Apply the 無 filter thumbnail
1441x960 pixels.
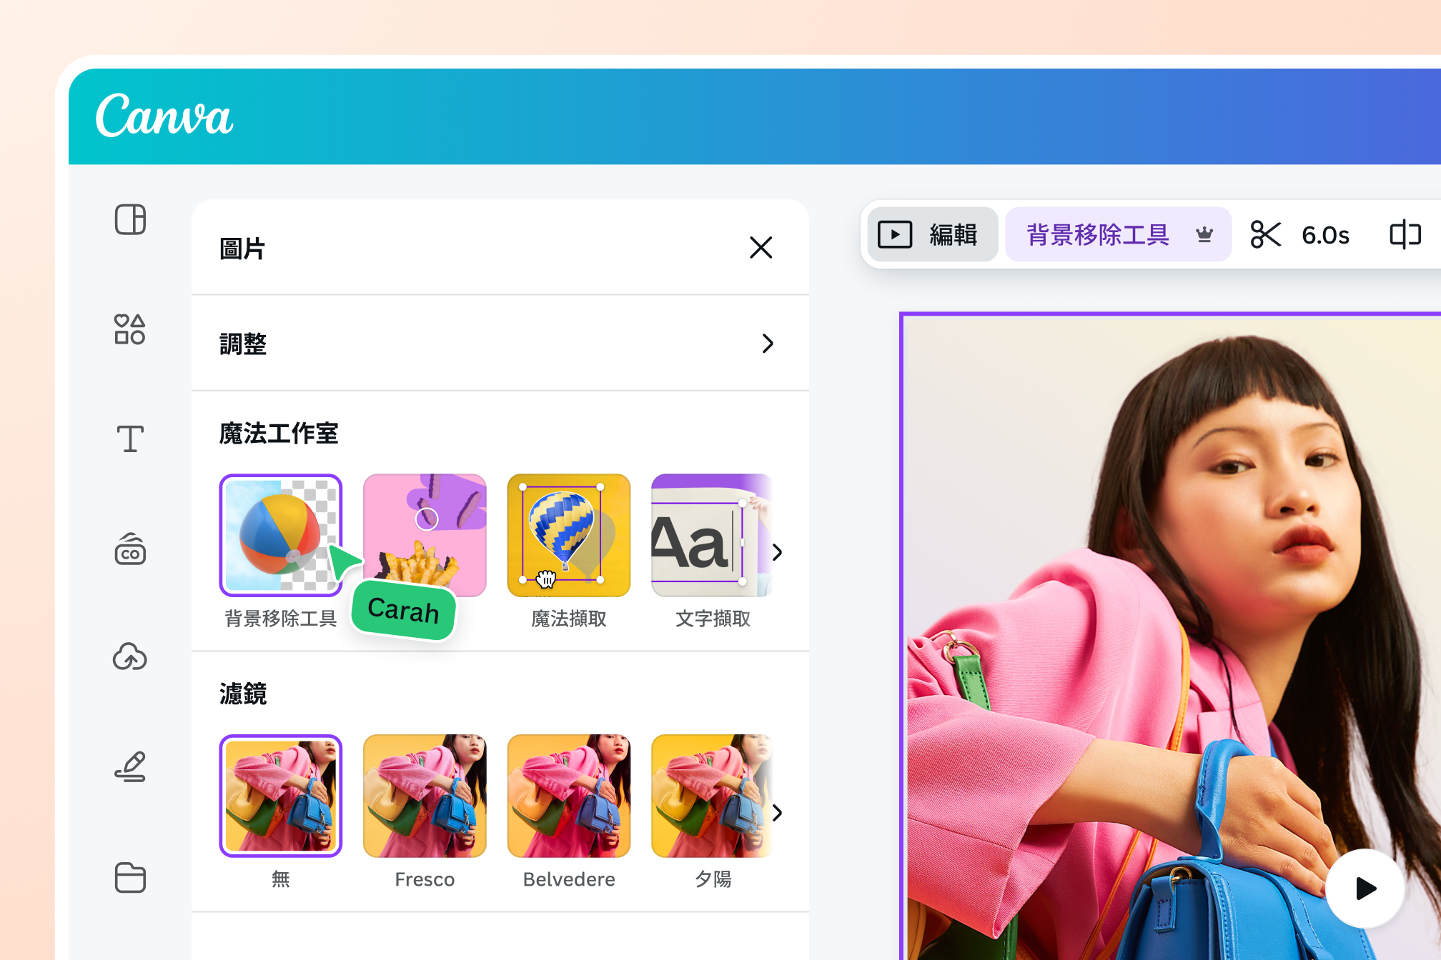coord(281,796)
